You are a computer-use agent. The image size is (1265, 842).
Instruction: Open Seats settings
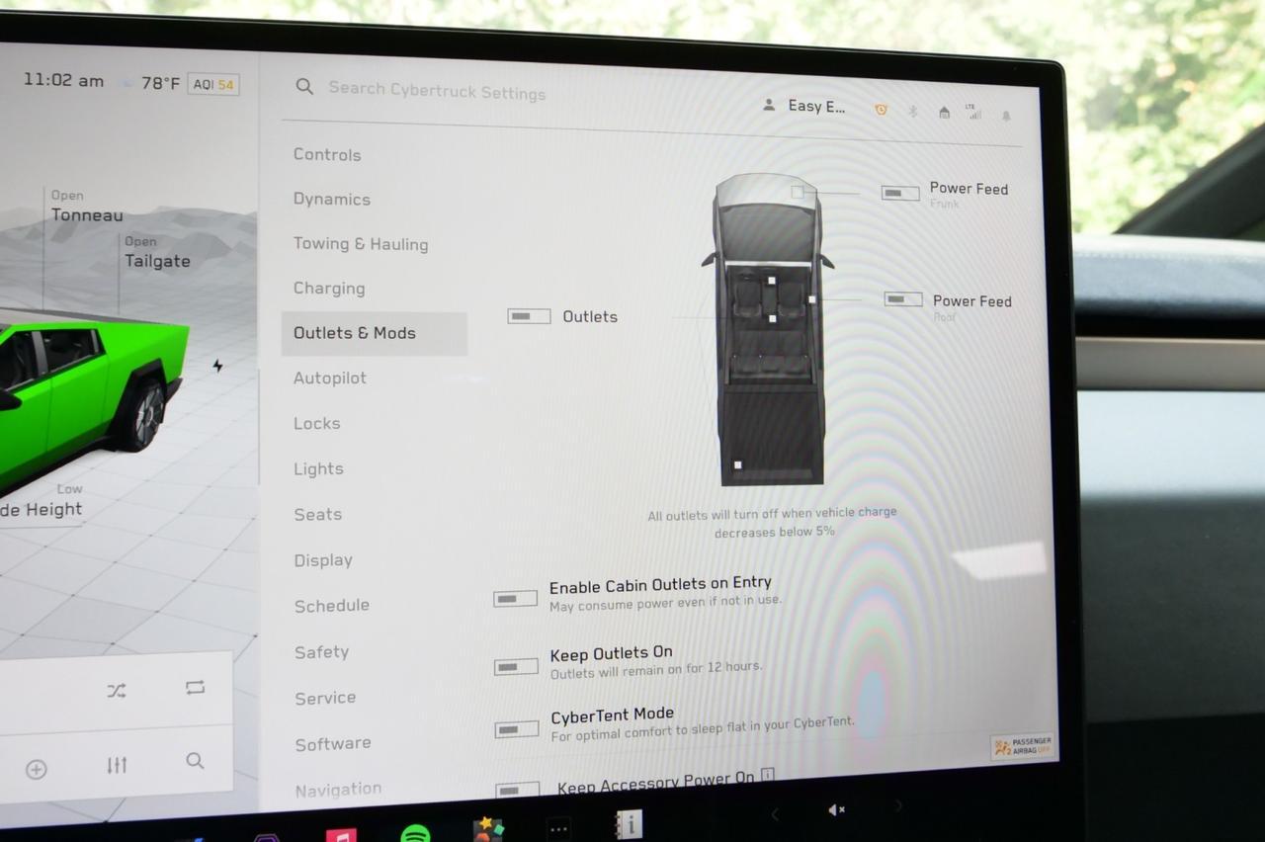(318, 514)
